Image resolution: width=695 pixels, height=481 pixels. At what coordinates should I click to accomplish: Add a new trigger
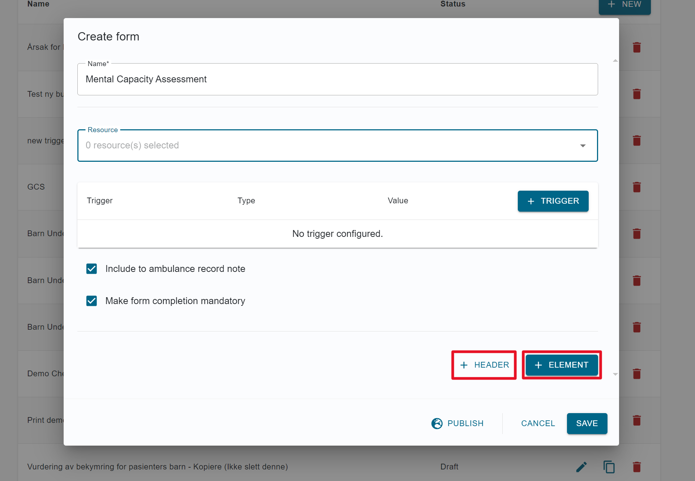point(553,201)
